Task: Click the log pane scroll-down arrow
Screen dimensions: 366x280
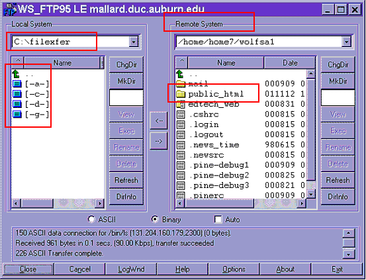Action: [x=348, y=254]
